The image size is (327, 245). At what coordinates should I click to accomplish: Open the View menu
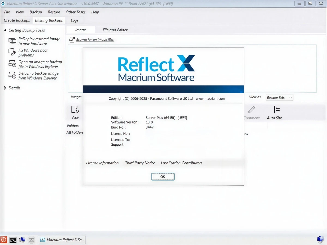20,12
